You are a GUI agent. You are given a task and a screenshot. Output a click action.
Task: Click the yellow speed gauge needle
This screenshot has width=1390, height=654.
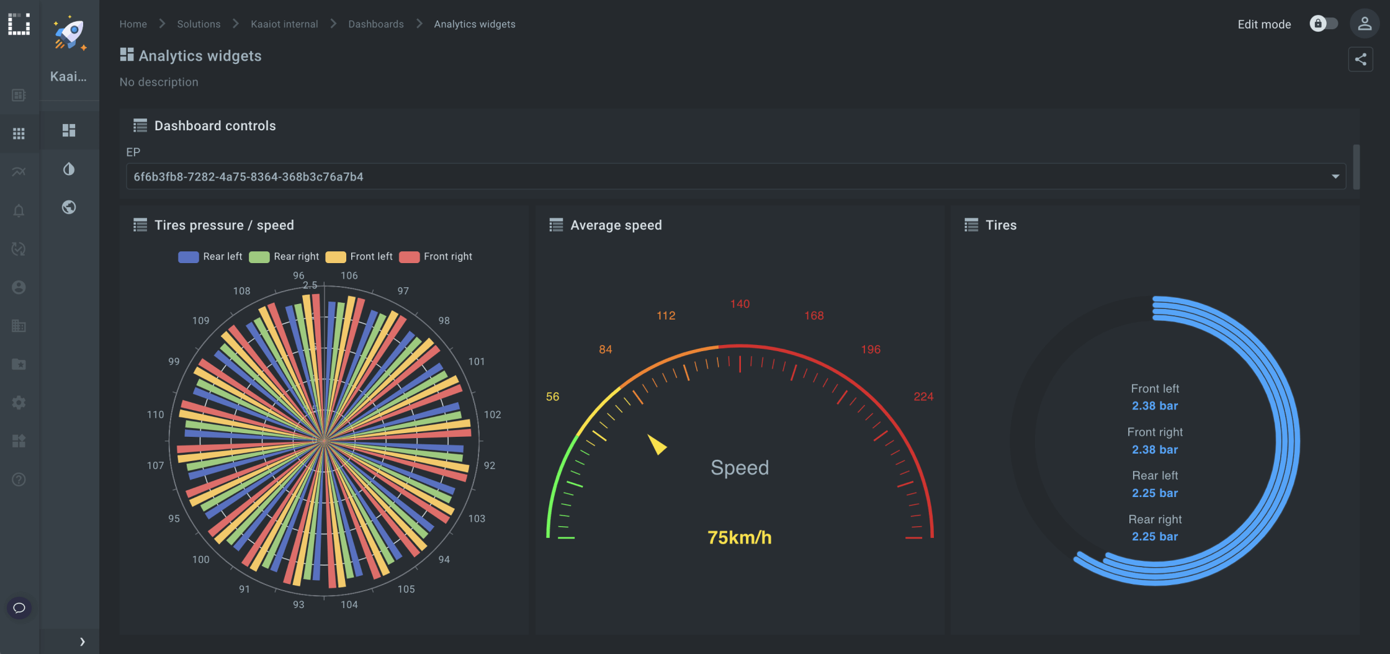click(657, 444)
